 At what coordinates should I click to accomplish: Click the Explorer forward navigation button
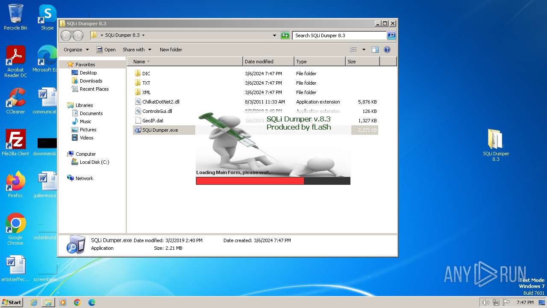point(78,36)
